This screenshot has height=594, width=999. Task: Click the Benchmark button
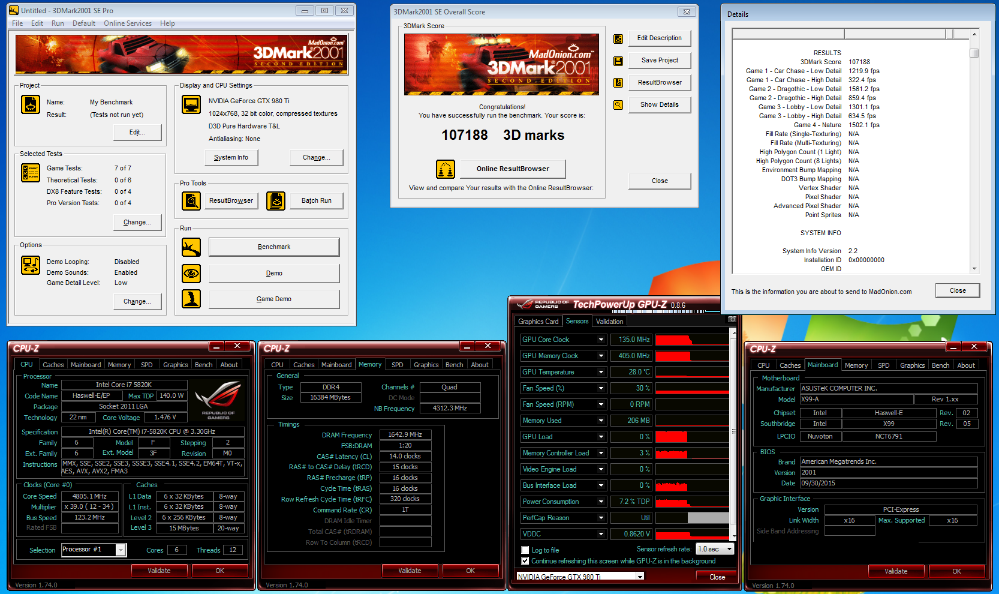point(274,247)
